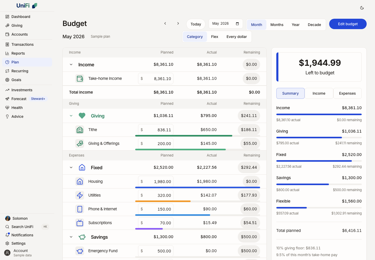Open Forecast in sidebar
Viewport: 375px width, 260px height.
[x=27, y=99]
